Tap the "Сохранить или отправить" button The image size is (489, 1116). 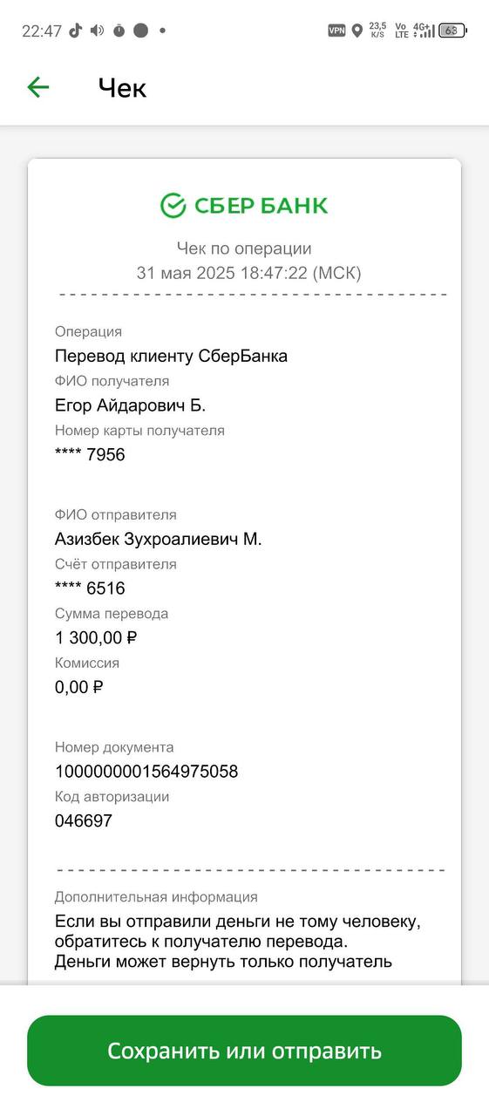point(244,1051)
